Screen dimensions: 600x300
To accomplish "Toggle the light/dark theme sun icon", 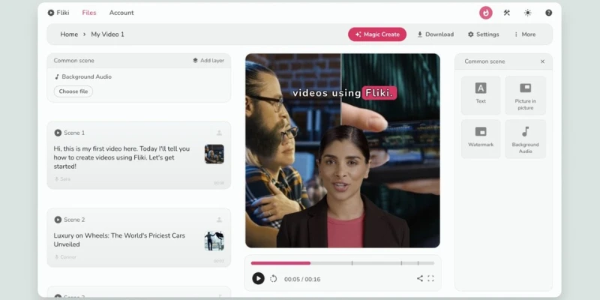I will click(x=528, y=13).
